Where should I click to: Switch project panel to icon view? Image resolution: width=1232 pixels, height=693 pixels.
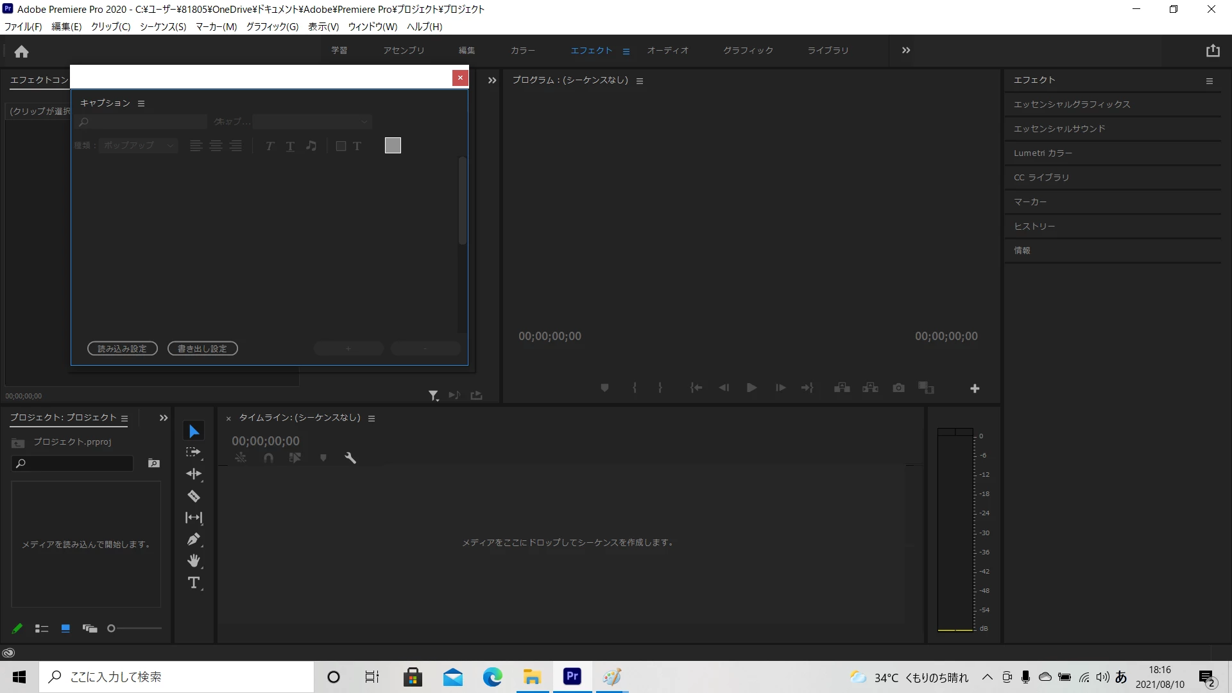point(65,628)
